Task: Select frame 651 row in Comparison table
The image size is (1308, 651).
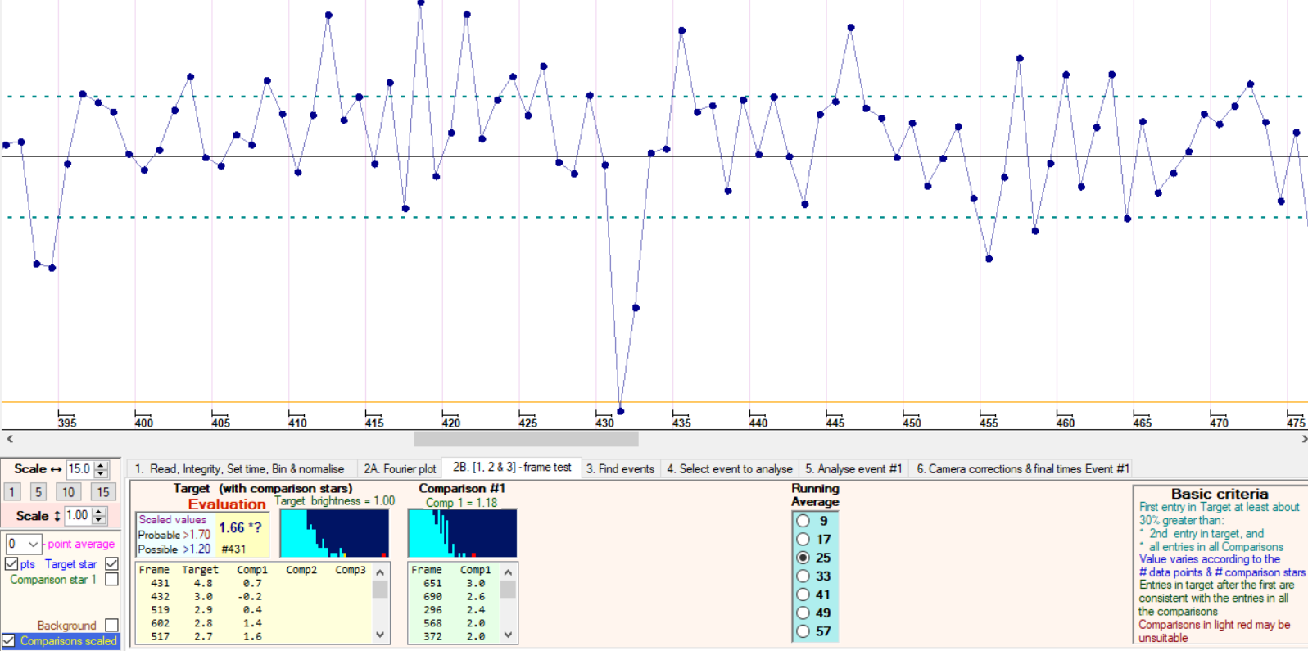Action: pos(455,584)
